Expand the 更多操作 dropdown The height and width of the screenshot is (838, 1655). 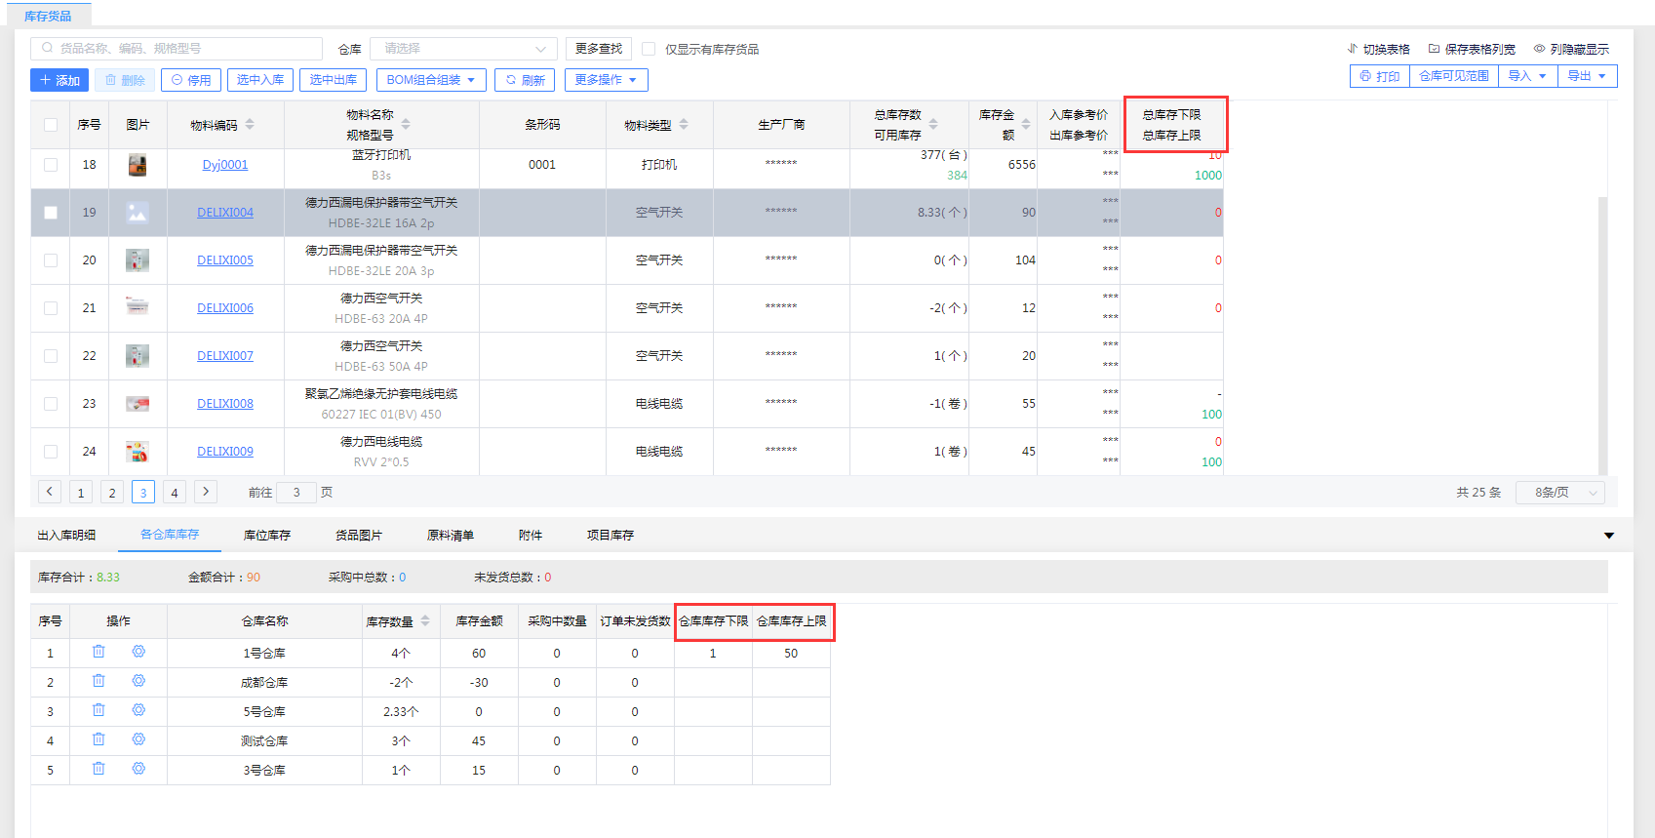pos(606,80)
